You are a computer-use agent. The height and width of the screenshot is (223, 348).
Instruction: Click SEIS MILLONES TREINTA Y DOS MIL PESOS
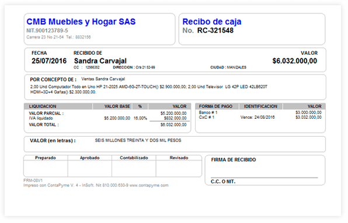pos(138,140)
